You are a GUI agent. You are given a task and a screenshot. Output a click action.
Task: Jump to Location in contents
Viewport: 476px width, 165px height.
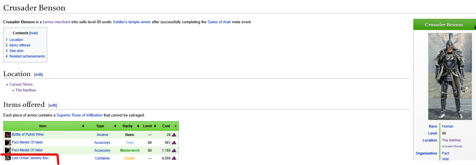[x=16, y=40]
